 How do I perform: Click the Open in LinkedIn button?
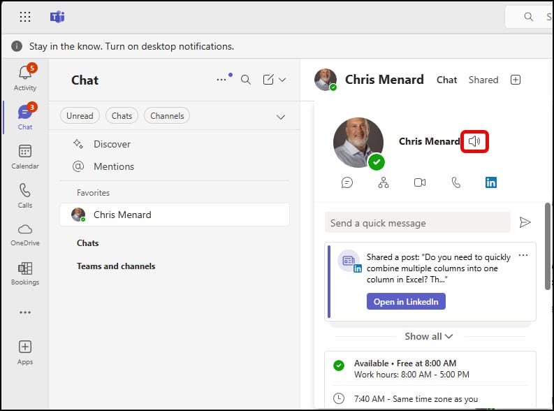[x=406, y=301]
